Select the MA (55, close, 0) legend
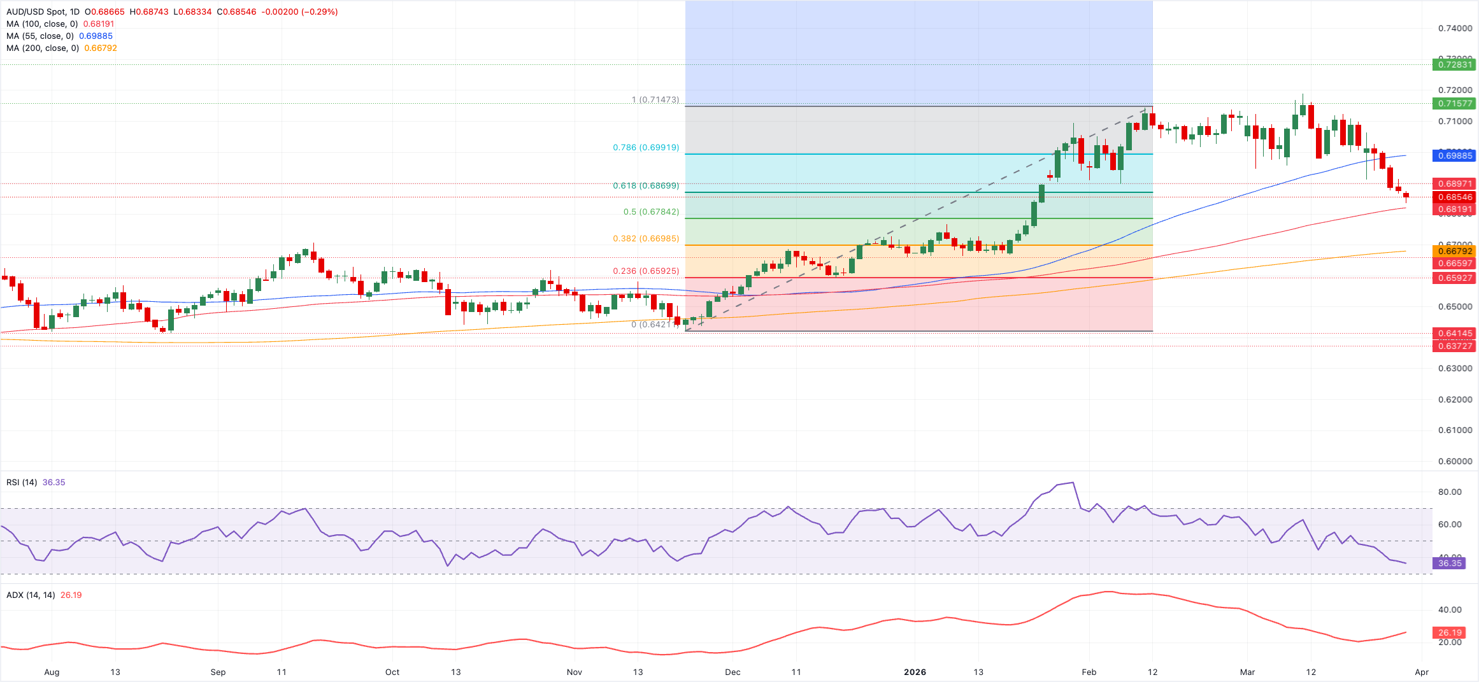The height and width of the screenshot is (682, 1479). click(x=39, y=36)
